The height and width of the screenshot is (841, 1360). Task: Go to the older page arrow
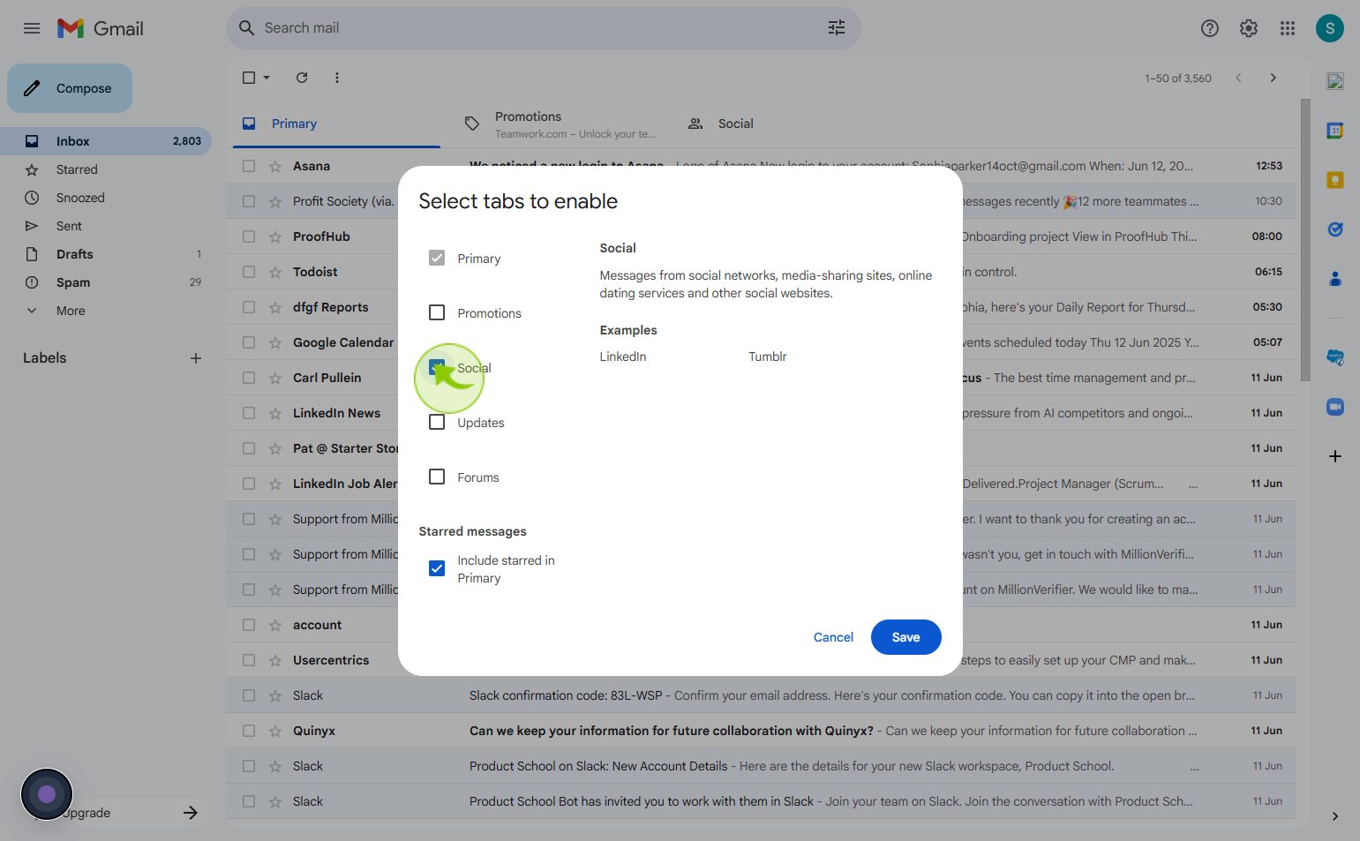1274,78
